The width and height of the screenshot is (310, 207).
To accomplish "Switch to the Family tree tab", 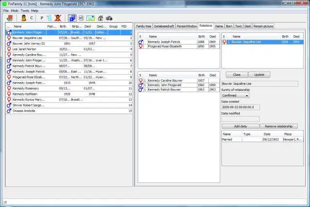I will pos(144,26).
